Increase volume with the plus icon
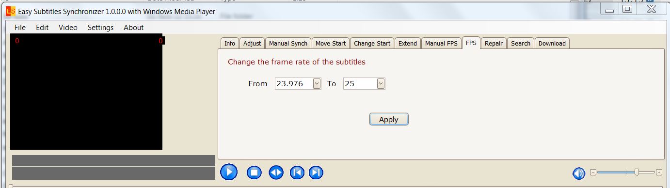670x188 pixels. (659, 172)
